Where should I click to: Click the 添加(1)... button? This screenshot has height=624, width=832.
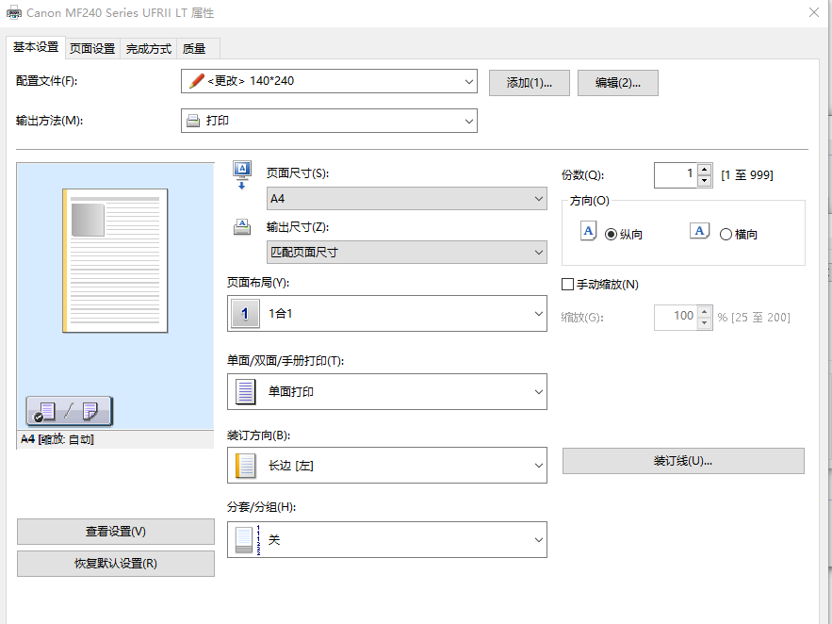(529, 83)
